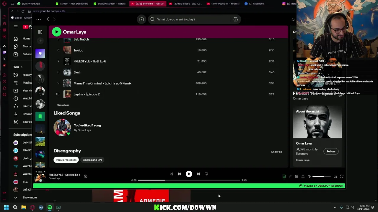
Task: Open the YouTube History icon
Action: pos(16,75)
